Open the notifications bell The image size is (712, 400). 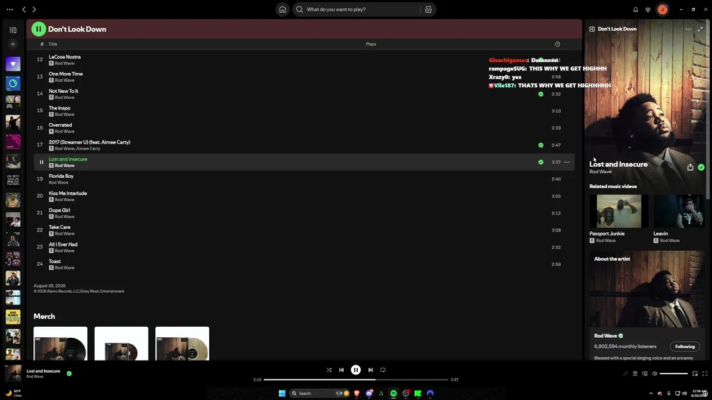[x=636, y=9]
